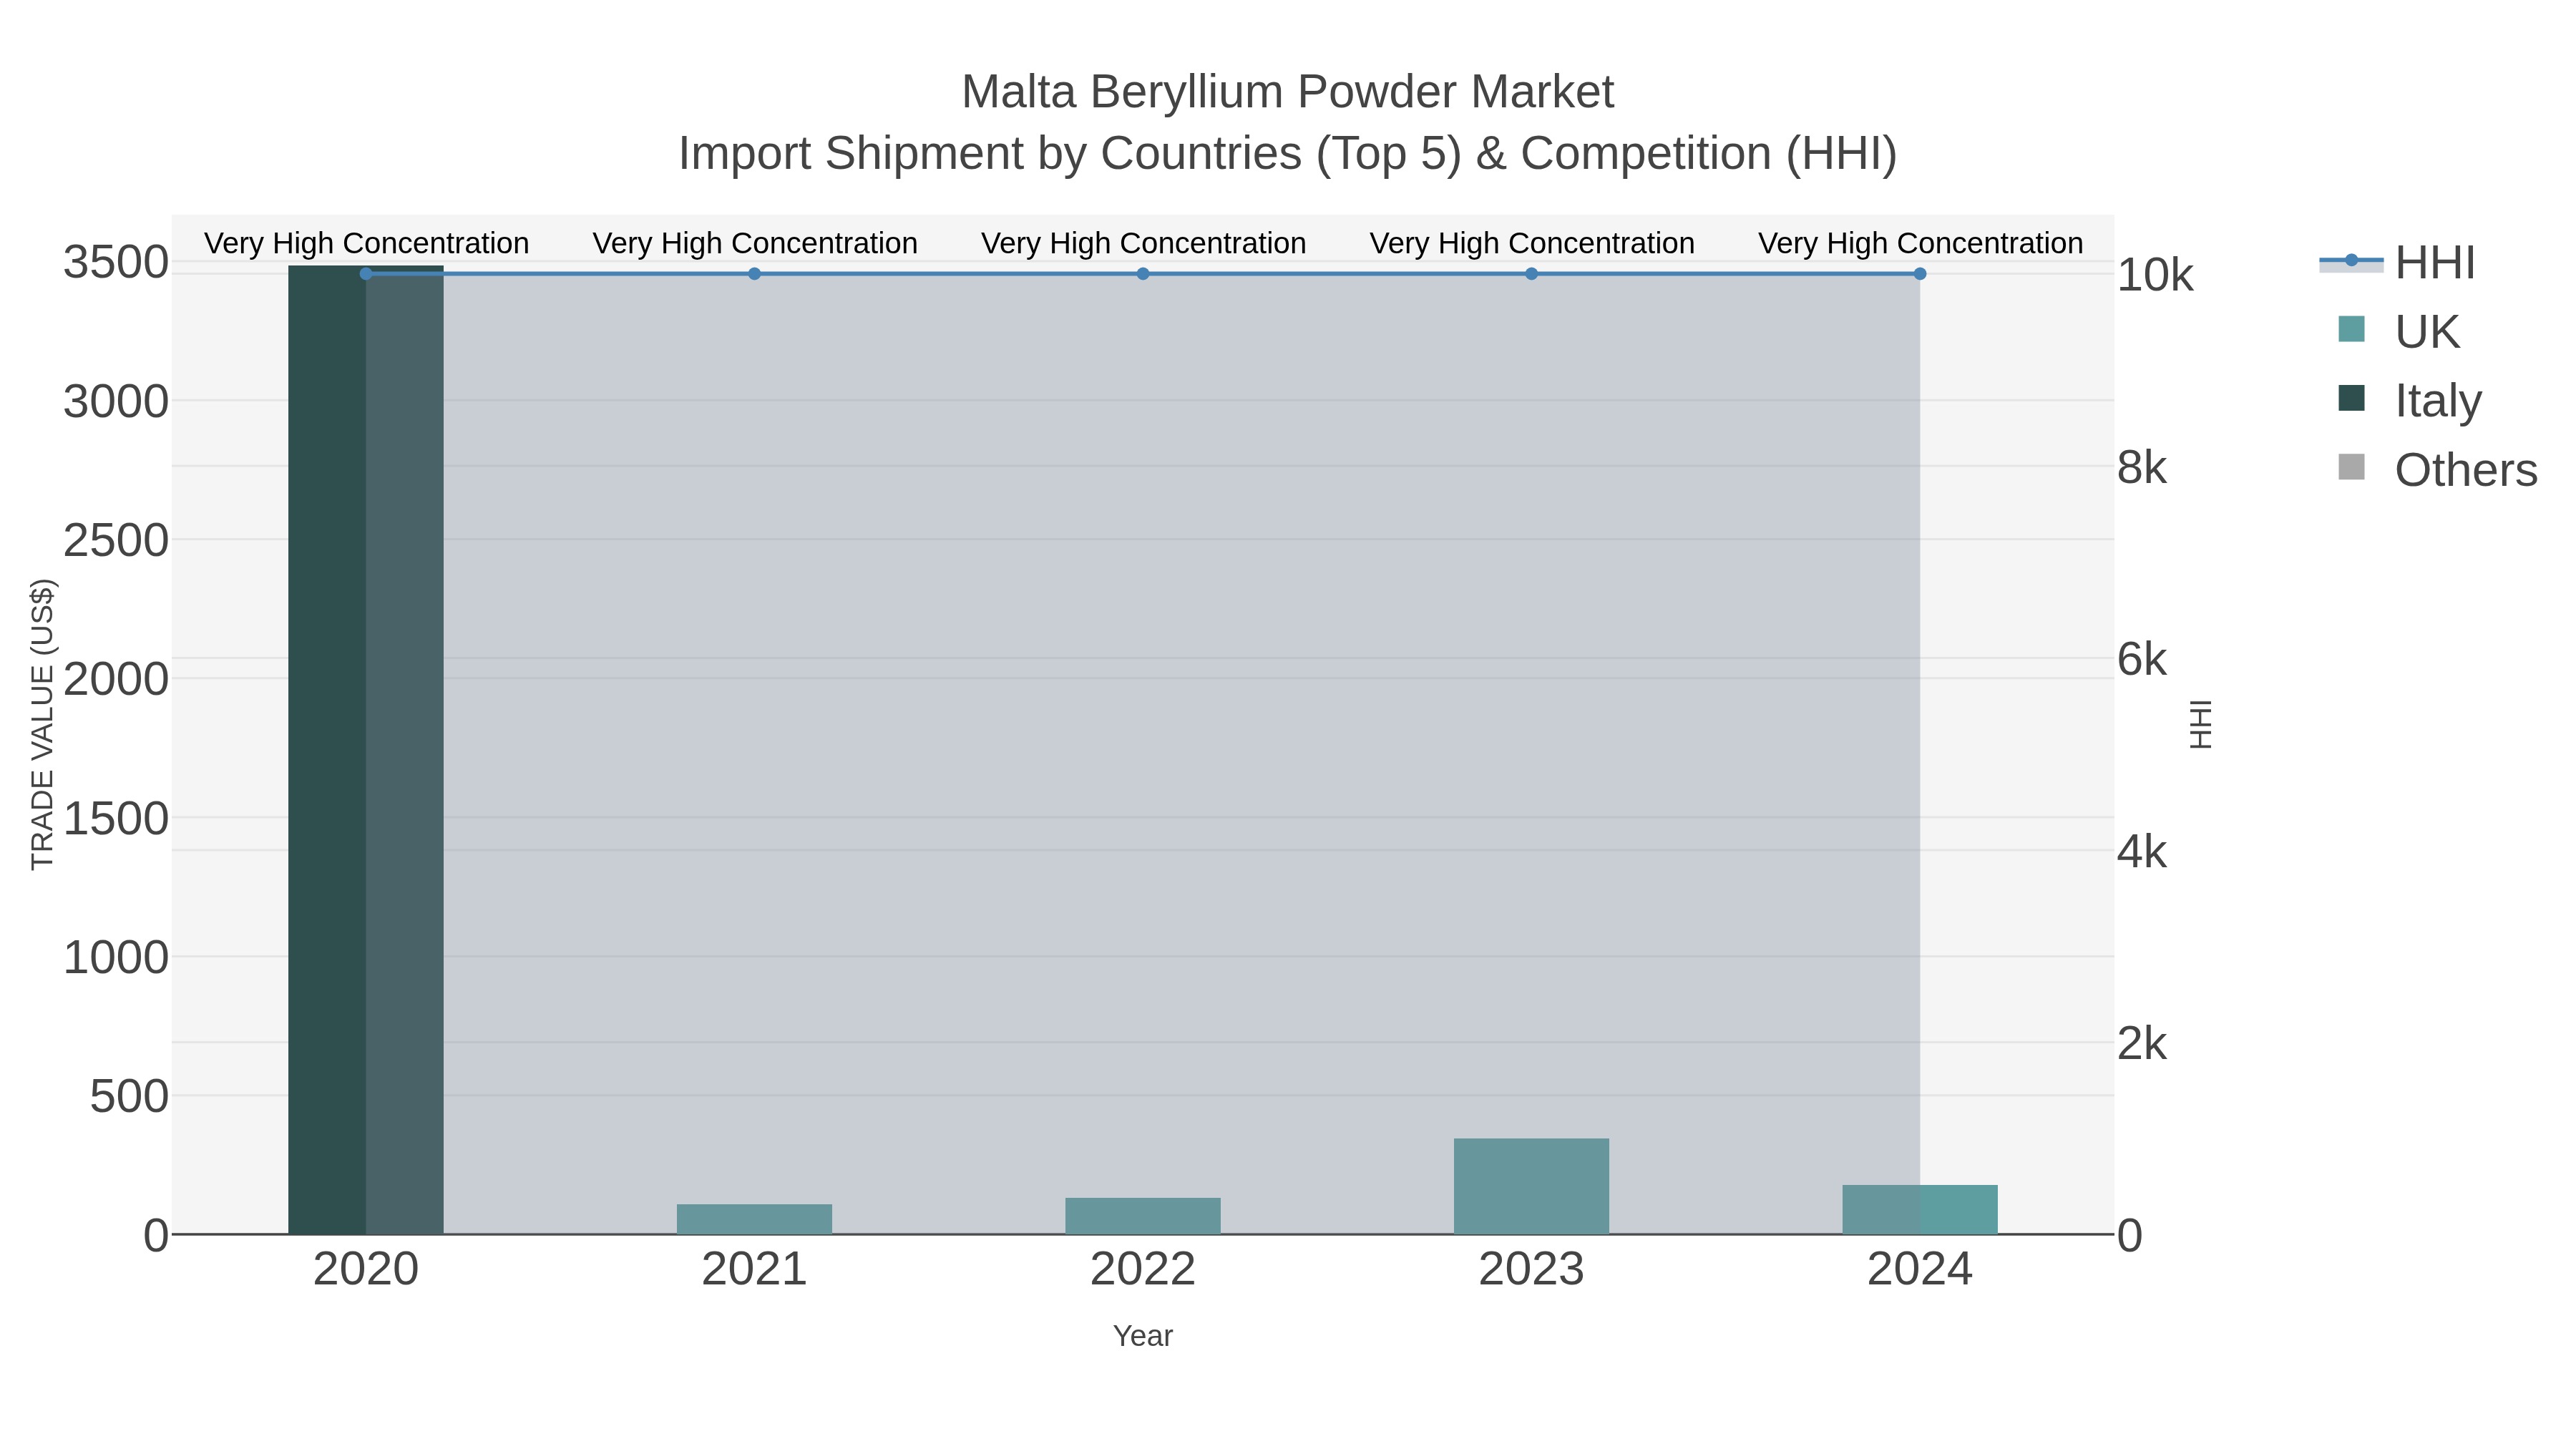
Task: Select the UK bar for 2021
Action: 754,1219
